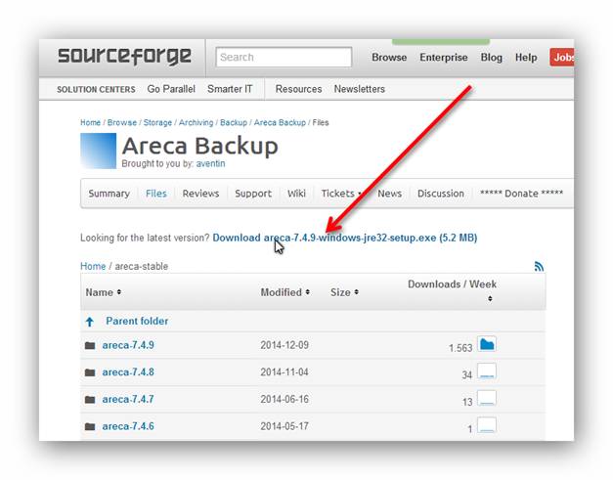Open download stats icon for areca-7.4.6
Image resolution: width=613 pixels, height=480 pixels.
click(x=487, y=425)
